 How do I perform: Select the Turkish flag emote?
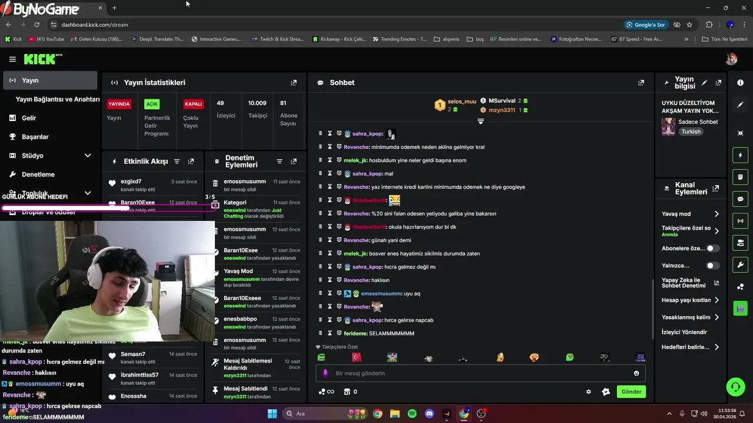(x=356, y=357)
